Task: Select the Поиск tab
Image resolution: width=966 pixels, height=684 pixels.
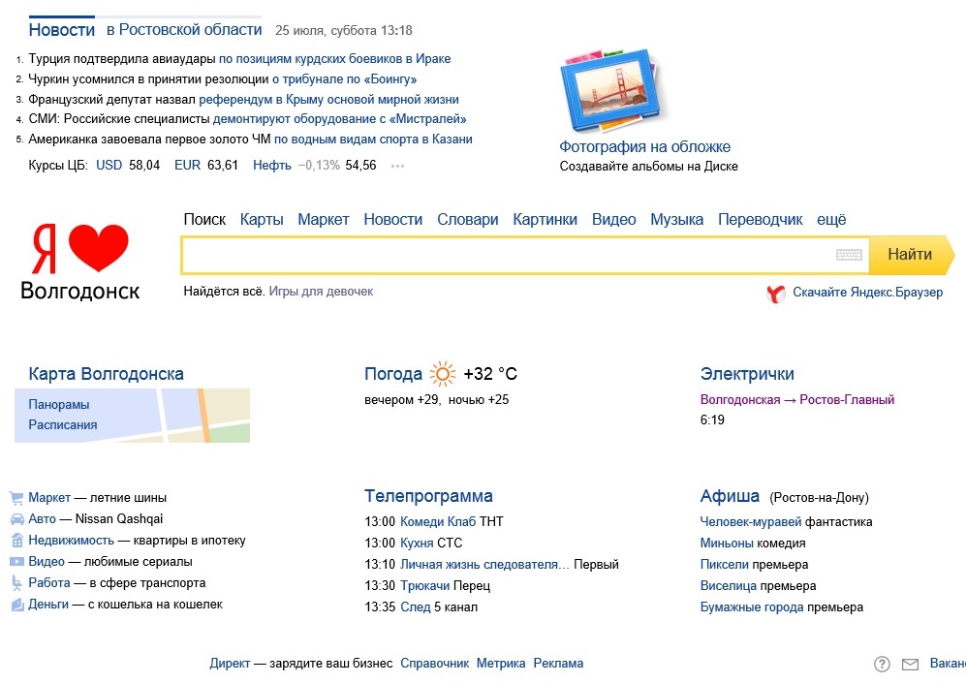Action: click(204, 219)
